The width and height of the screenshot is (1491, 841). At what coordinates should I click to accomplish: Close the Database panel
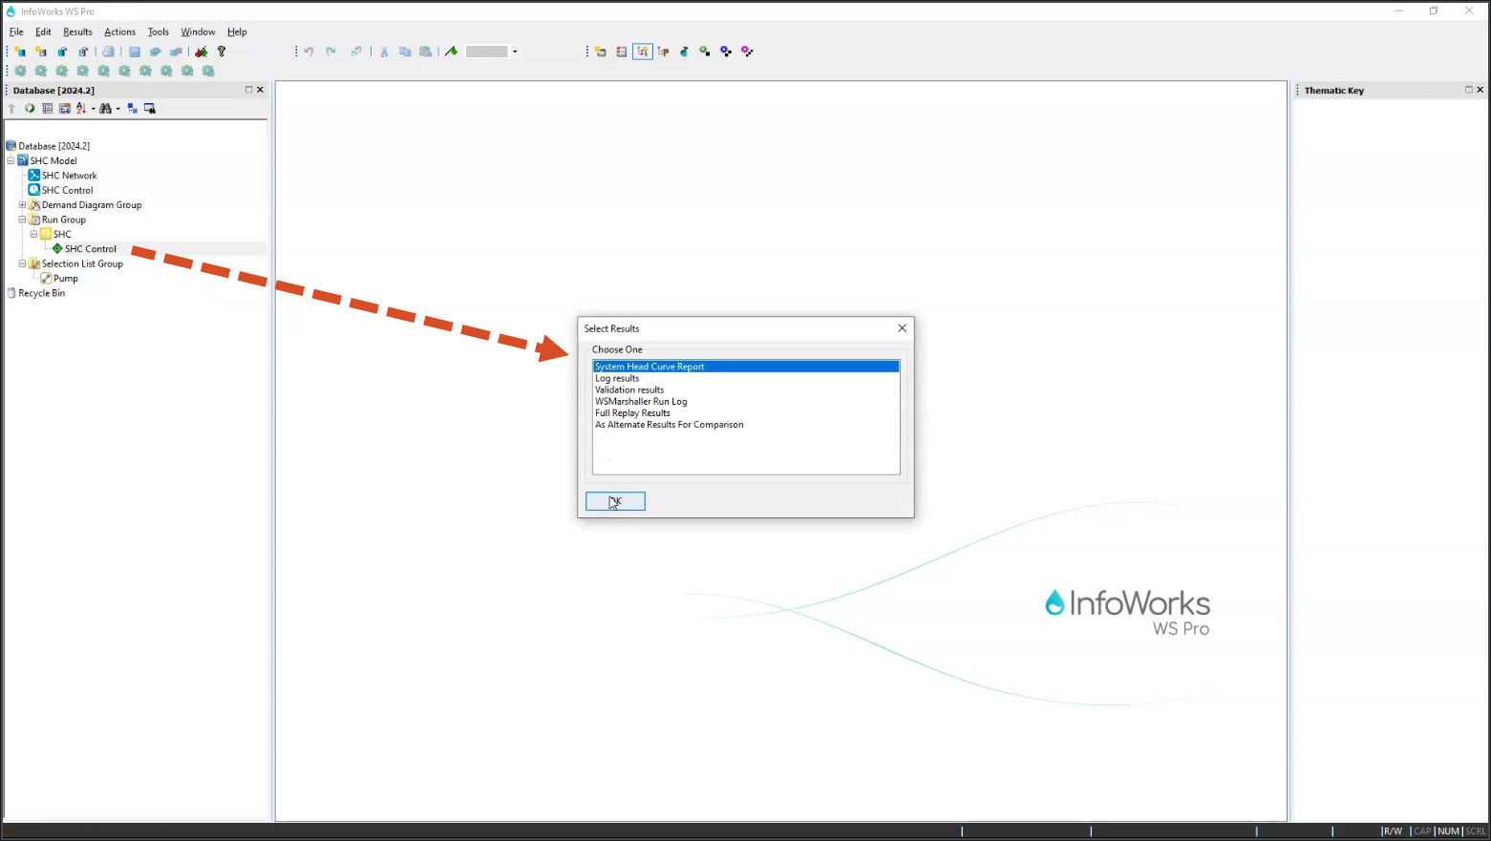[260, 90]
